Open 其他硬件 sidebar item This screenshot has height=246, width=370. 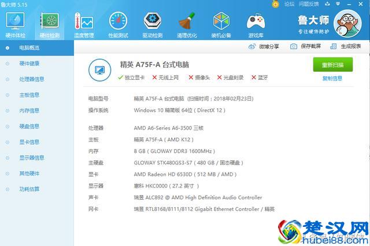click(x=29, y=174)
